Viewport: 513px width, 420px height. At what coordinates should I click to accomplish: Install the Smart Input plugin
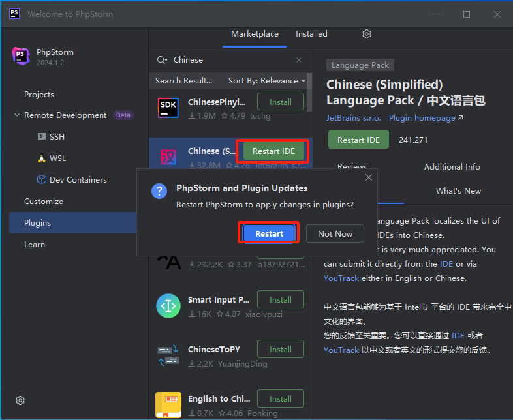pyautogui.click(x=281, y=300)
